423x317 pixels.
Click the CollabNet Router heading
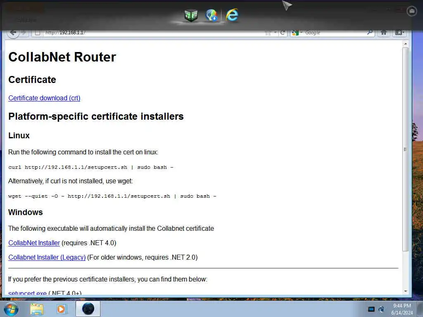click(62, 57)
